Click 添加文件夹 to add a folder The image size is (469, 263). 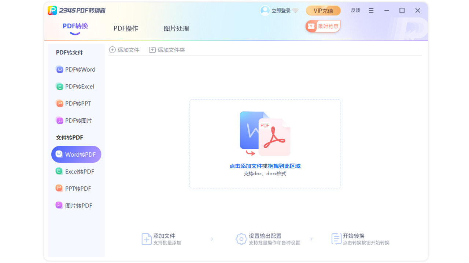[167, 49]
